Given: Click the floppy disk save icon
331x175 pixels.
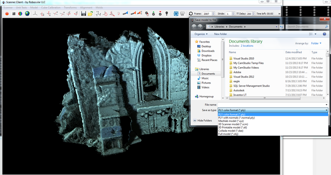Looking at the screenshot, I should (84, 14).
